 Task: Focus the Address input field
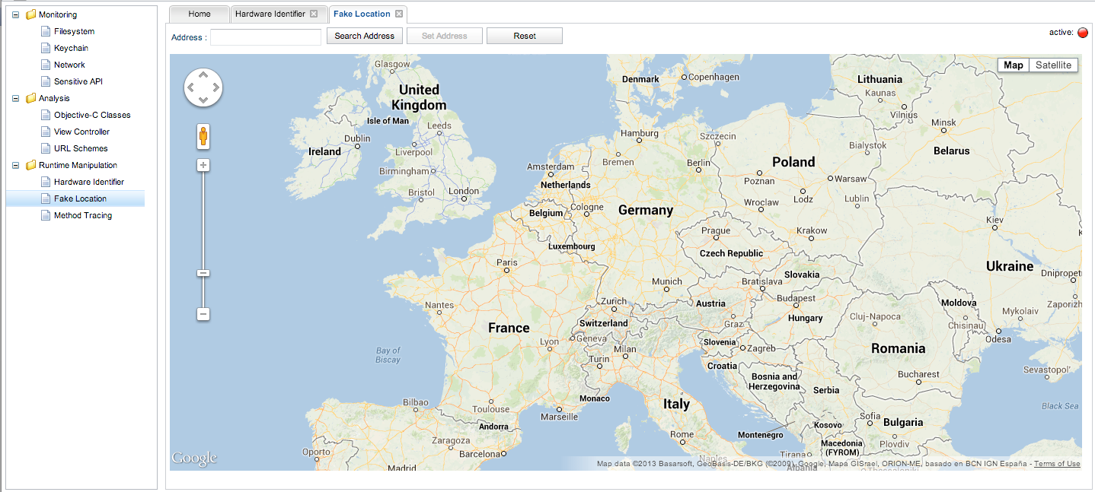click(x=266, y=37)
